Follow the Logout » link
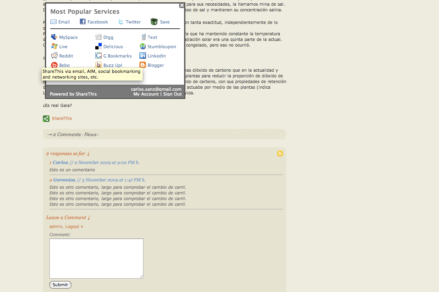This screenshot has height=292, width=439. [74, 226]
